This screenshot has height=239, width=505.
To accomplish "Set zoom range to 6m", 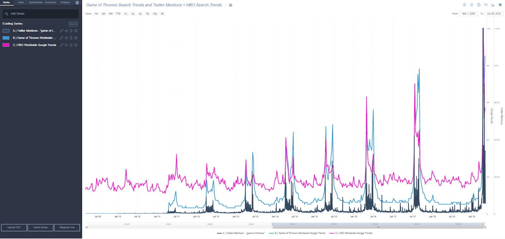I will pyautogui.click(x=111, y=14).
